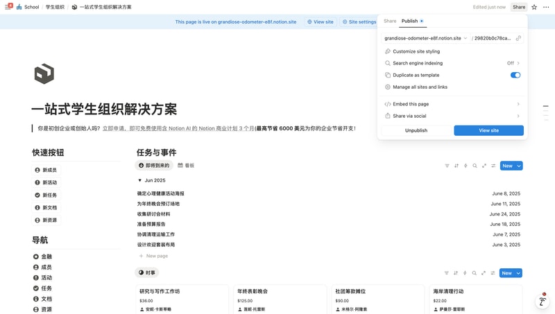Open view settings for the tasks database
This screenshot has height=314, width=555.
(x=493, y=166)
